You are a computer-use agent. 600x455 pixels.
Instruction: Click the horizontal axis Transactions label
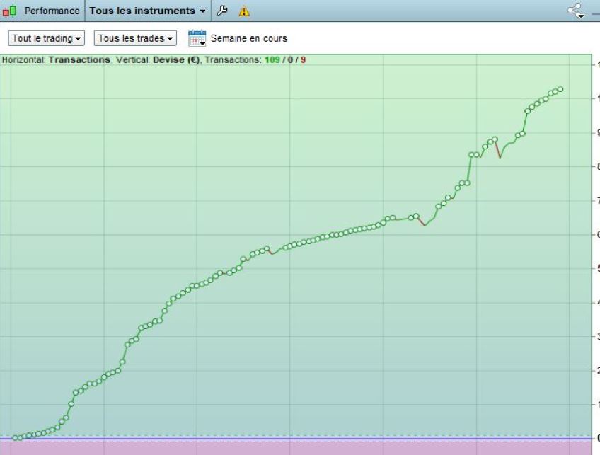[x=79, y=60]
